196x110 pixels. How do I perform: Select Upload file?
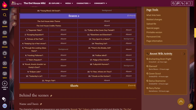click(151, 24)
